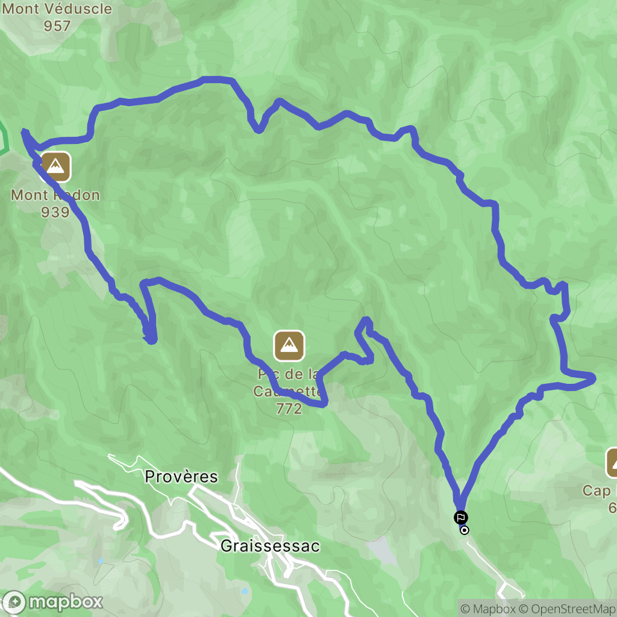Select the Provères village label
The width and height of the screenshot is (617, 617).
click(x=181, y=477)
